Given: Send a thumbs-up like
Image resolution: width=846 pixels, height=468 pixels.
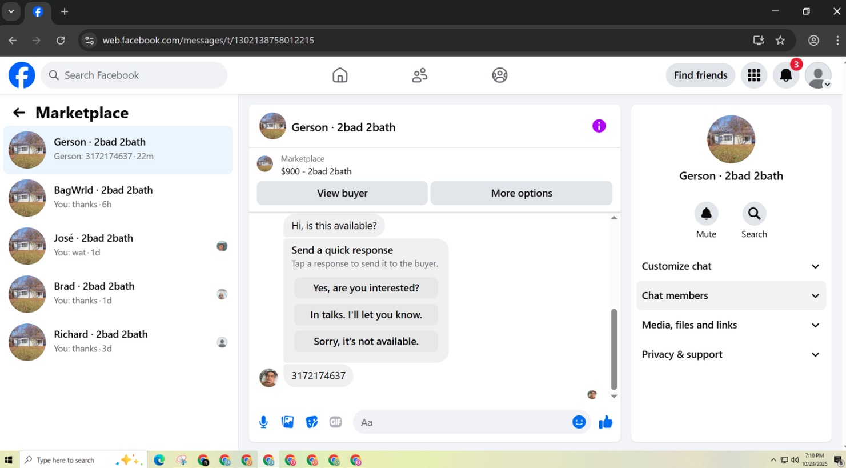Looking at the screenshot, I should [x=606, y=422].
